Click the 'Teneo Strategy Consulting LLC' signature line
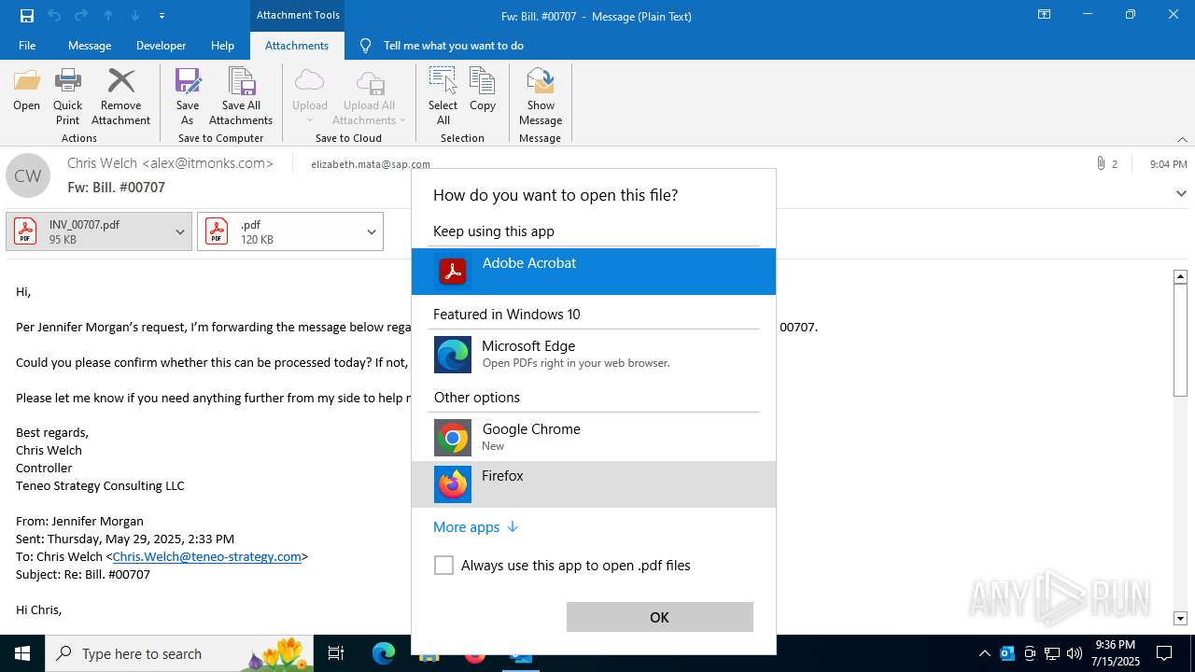This screenshot has width=1195, height=672. pos(100,485)
